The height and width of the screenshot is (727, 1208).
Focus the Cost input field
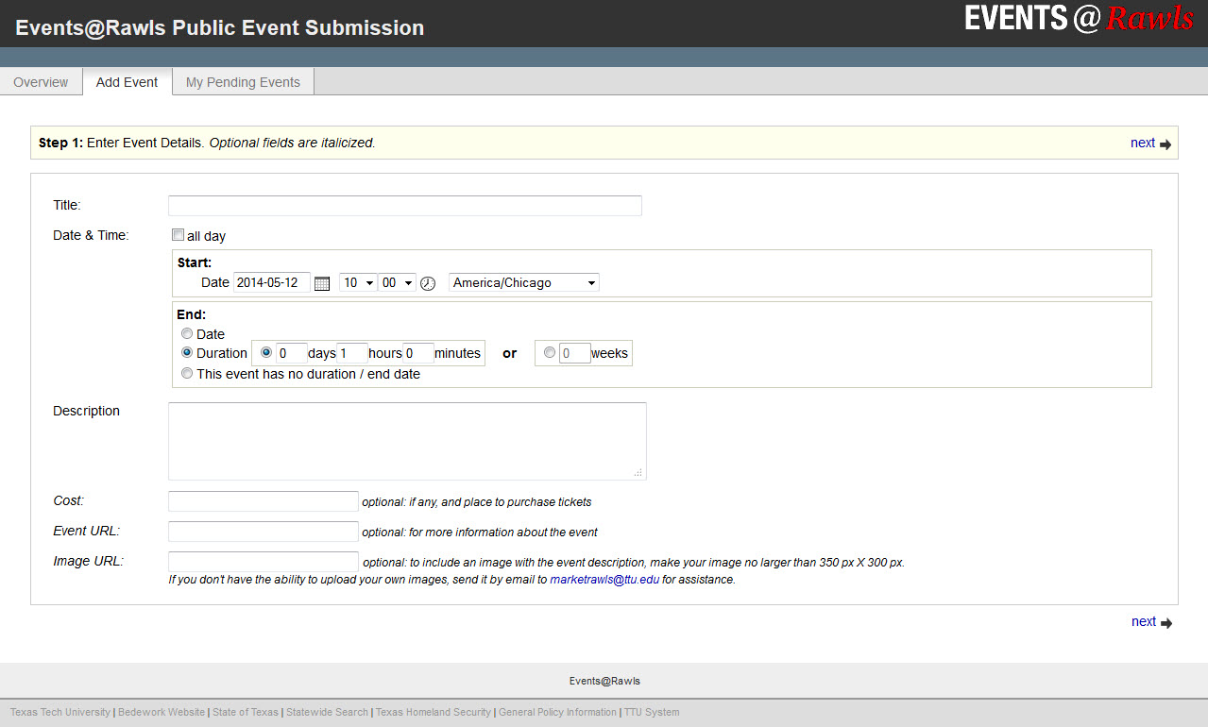pos(264,501)
